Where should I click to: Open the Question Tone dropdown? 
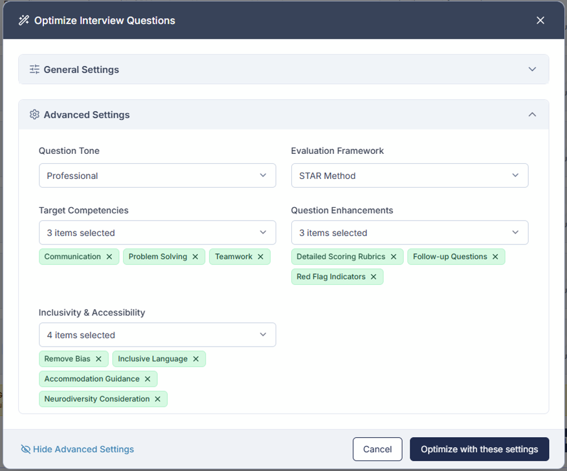[157, 176]
